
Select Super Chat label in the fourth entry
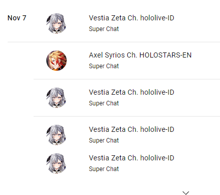coord(104,141)
